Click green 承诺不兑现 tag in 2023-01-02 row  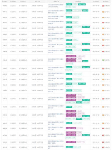(69, 147)
